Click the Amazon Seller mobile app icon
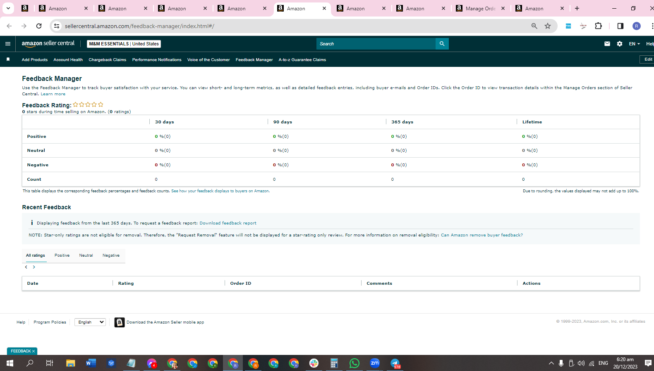654x371 pixels. coord(120,322)
